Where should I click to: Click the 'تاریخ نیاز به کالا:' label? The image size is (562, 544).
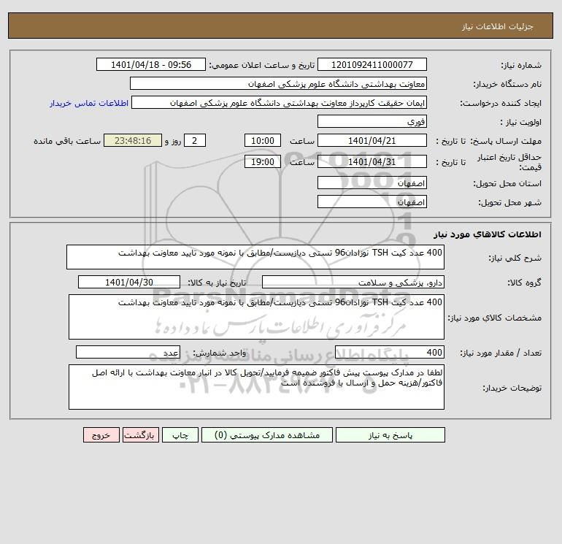pos(217,283)
